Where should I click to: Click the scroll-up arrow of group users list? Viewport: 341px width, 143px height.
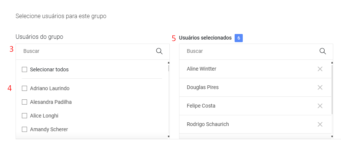[169, 63]
